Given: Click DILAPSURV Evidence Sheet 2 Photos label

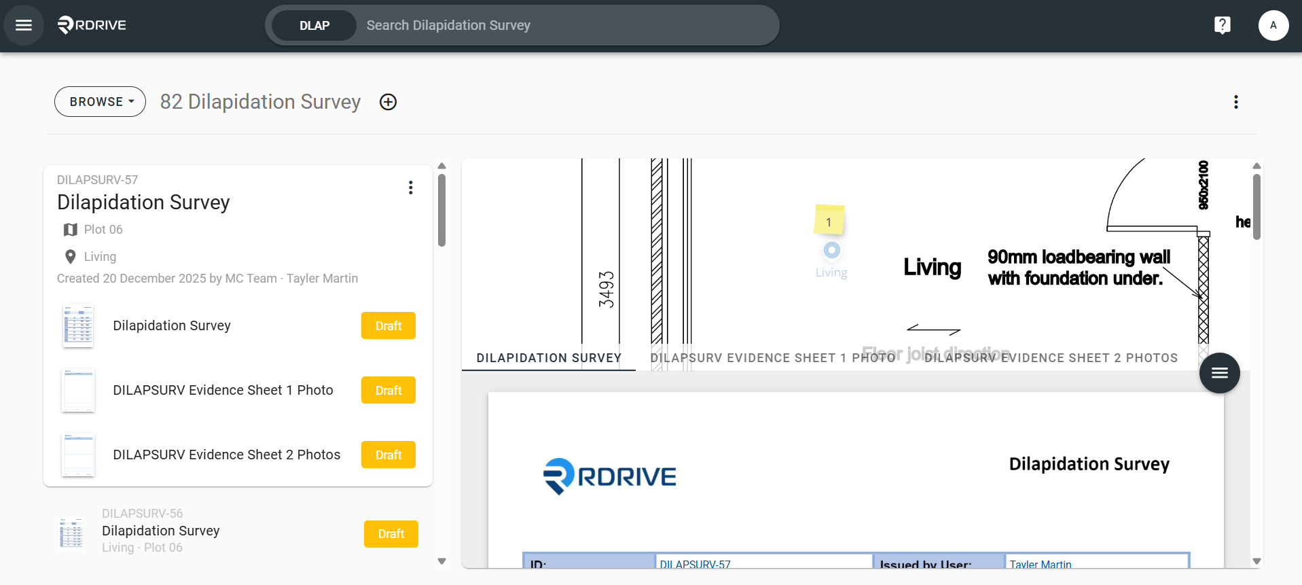Looking at the screenshot, I should 227,455.
